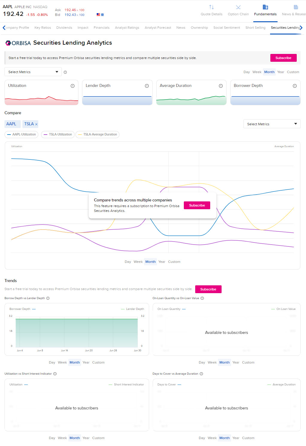
Task: Show Borrow Depth vs Lender Depth info
Action: tap(48, 298)
